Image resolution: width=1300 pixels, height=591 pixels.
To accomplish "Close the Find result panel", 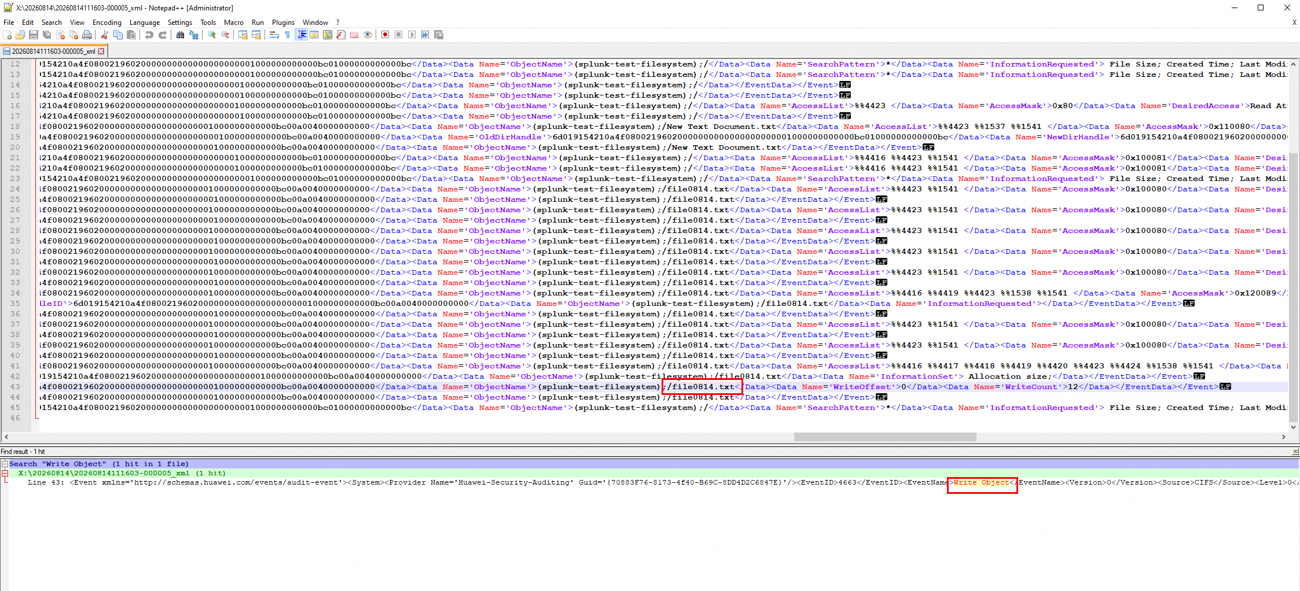I will [1295, 452].
